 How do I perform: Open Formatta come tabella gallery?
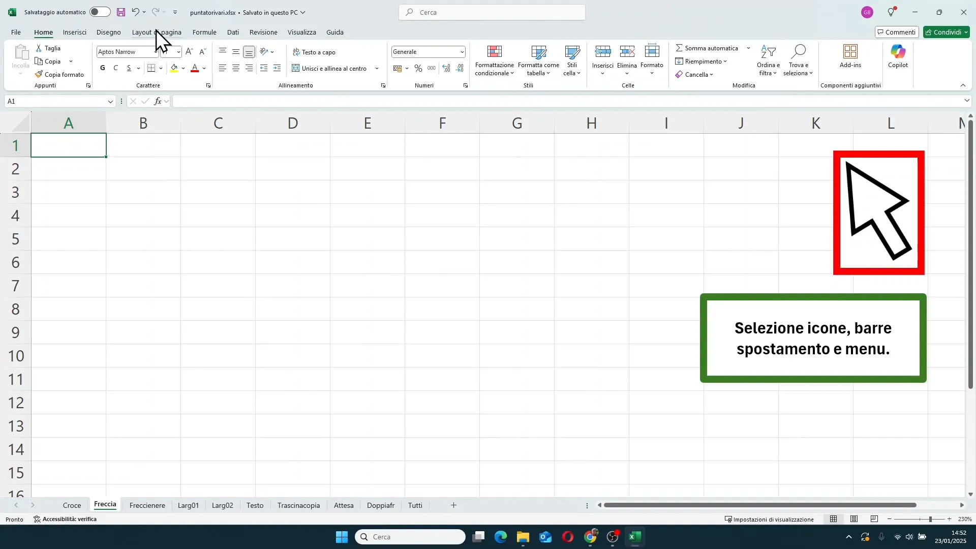539,60
